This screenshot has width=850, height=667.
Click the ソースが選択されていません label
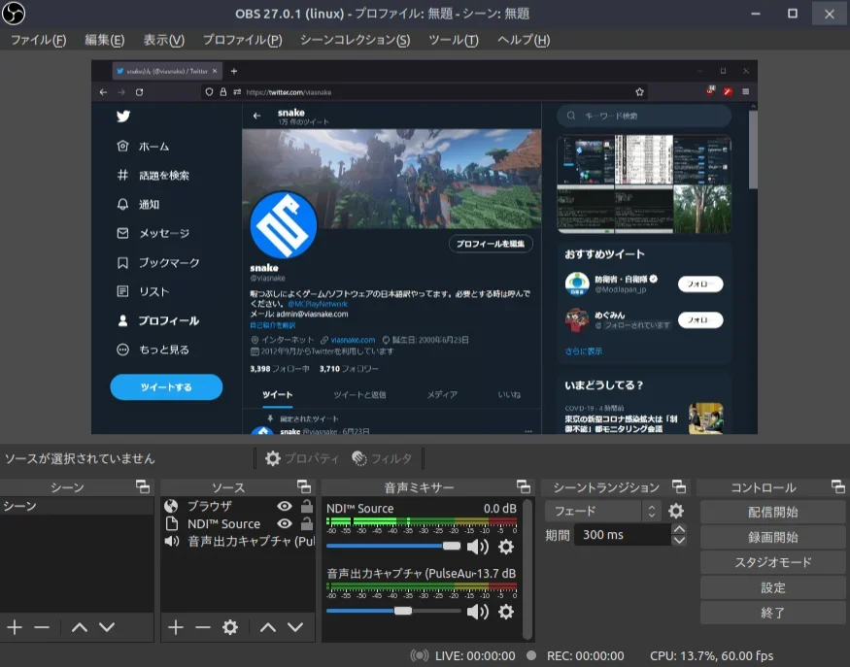(x=81, y=458)
